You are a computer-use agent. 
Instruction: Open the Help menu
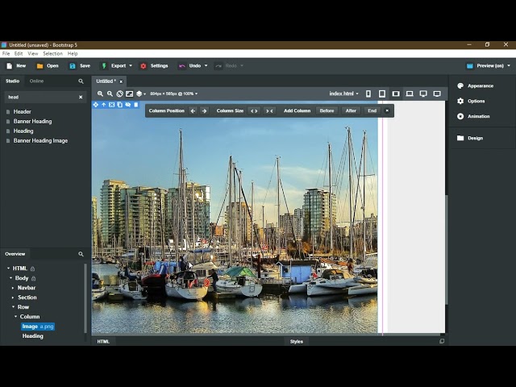73,54
